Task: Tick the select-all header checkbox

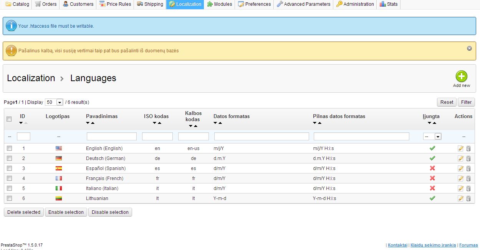Action: [x=10, y=119]
